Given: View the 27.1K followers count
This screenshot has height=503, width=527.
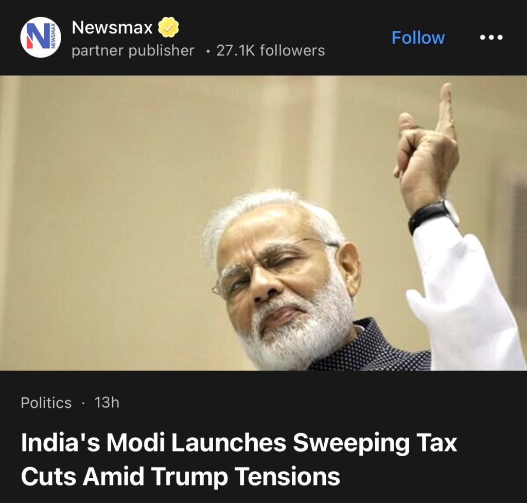Looking at the screenshot, I should pyautogui.click(x=271, y=51).
